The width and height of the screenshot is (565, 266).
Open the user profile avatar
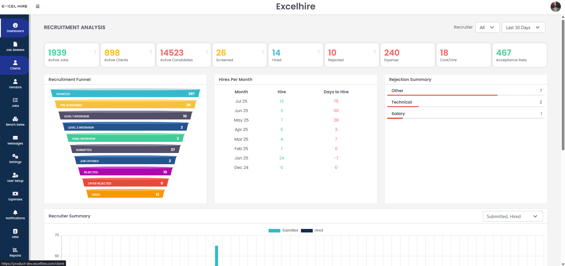pyautogui.click(x=556, y=6)
